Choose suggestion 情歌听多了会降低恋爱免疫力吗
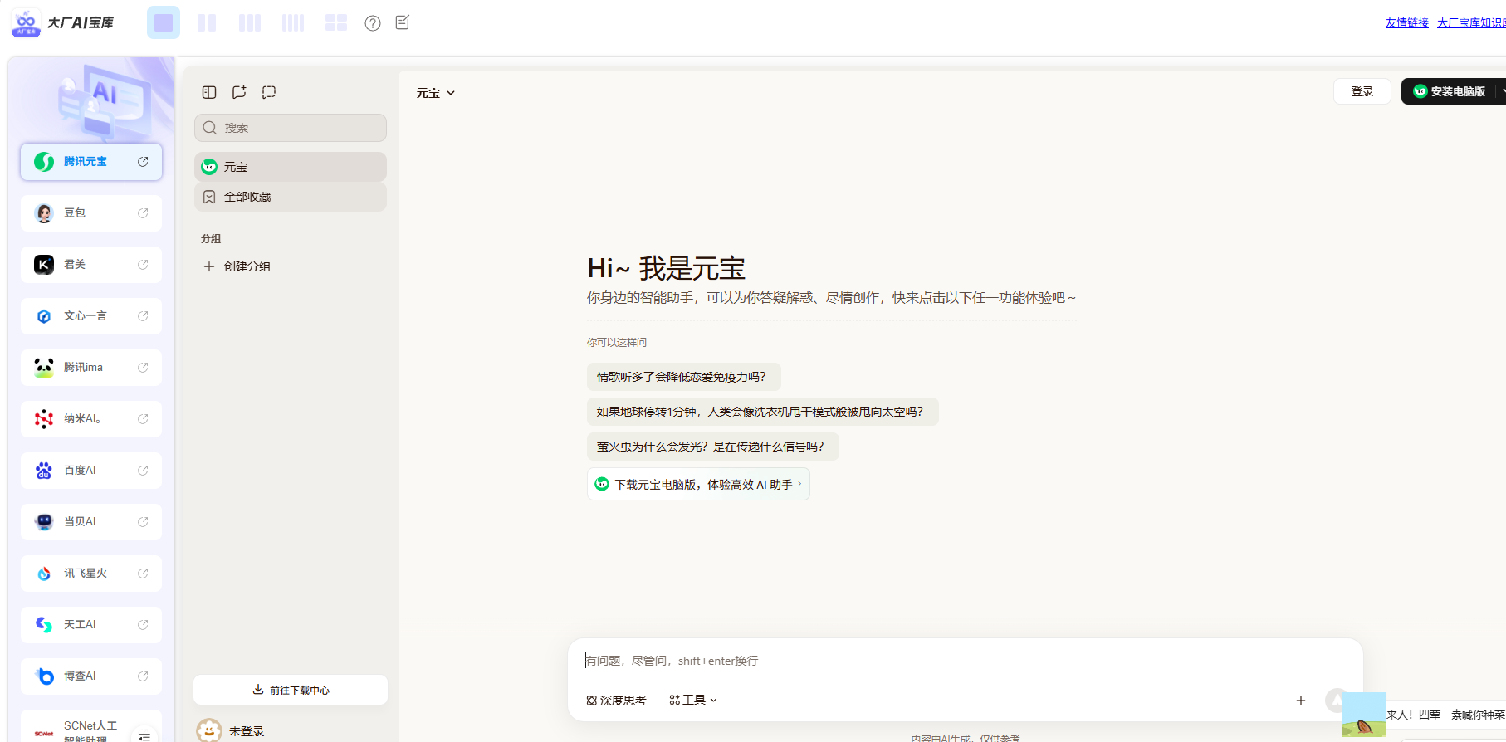This screenshot has height=742, width=1506. 684,377
